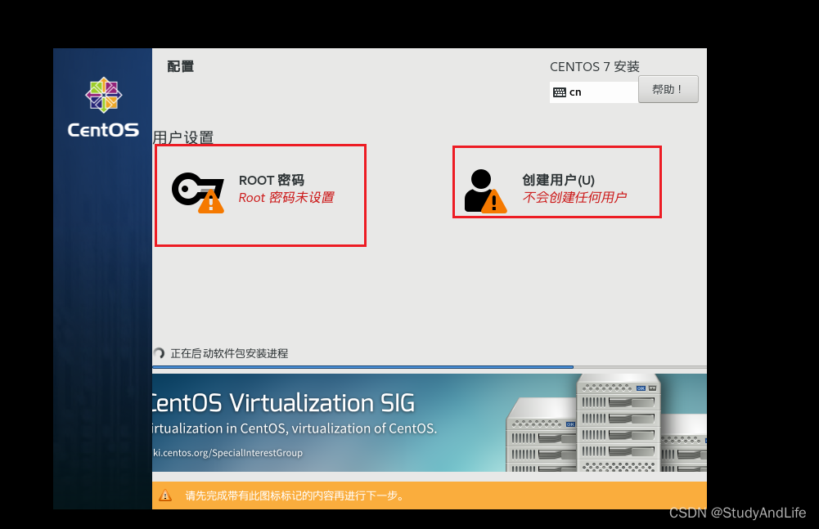Click the '用户设置' section heading

(183, 137)
